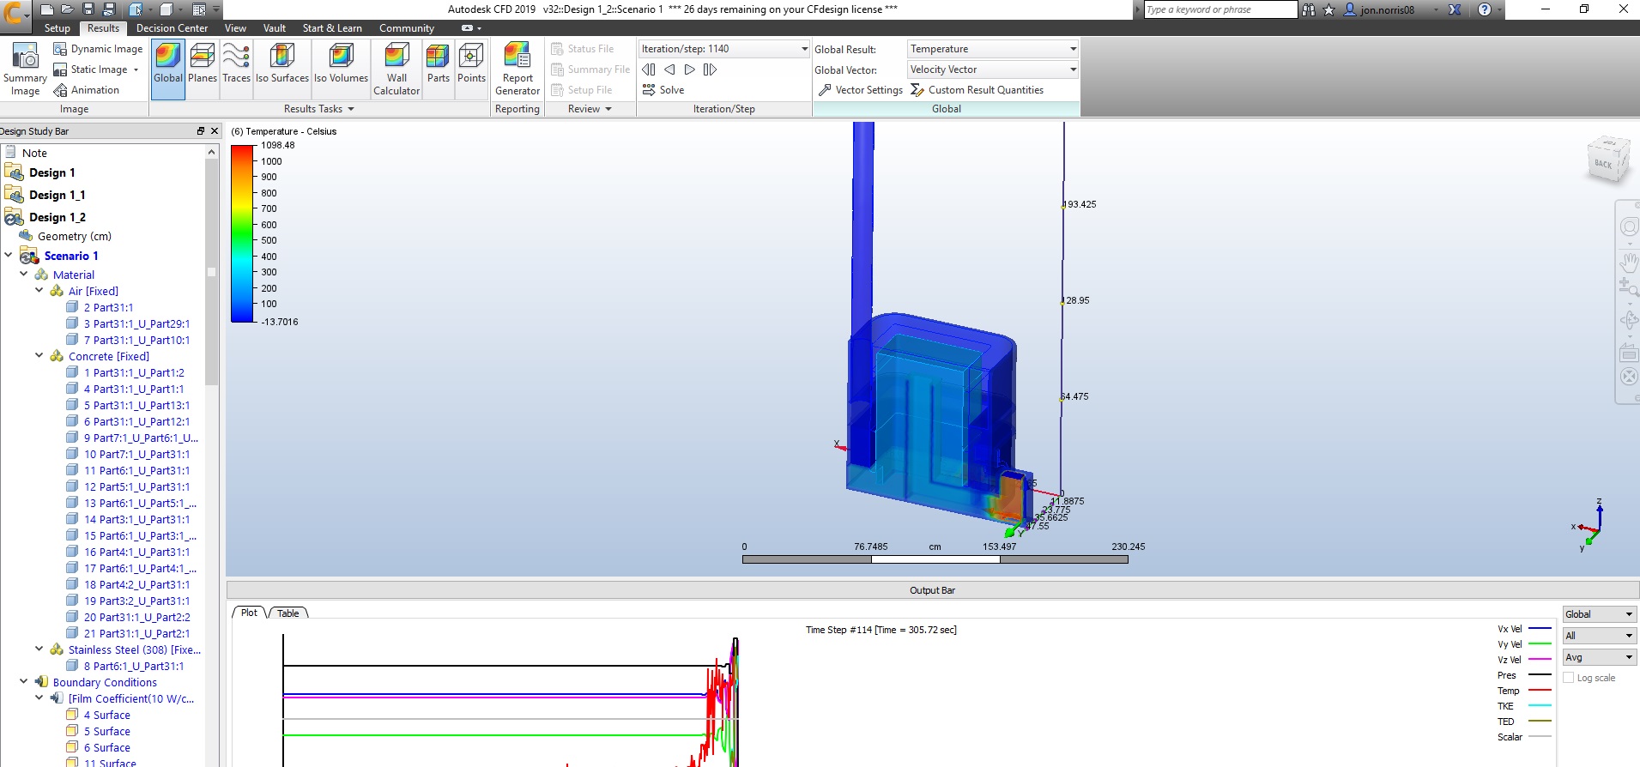Select Design 1_1 in the tree

(57, 195)
